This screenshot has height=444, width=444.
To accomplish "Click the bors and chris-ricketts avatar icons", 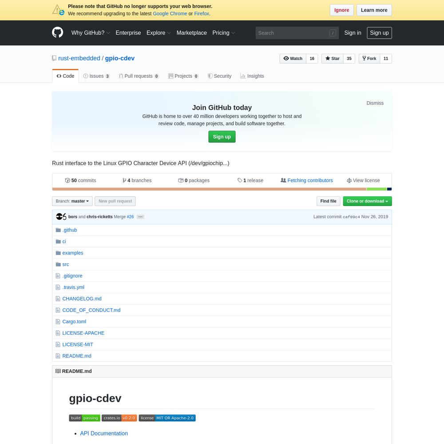I will click(x=61, y=217).
